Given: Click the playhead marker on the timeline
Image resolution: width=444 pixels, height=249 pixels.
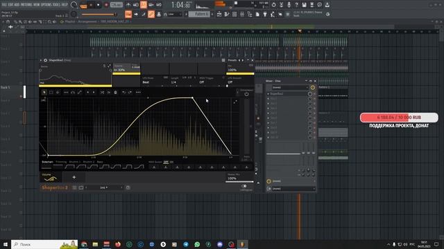Looking at the screenshot, I should [300, 31].
